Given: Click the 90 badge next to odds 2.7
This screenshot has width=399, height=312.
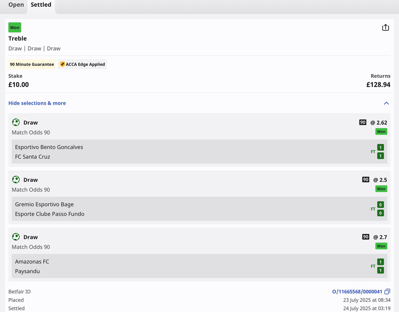Looking at the screenshot, I should coord(366,237).
